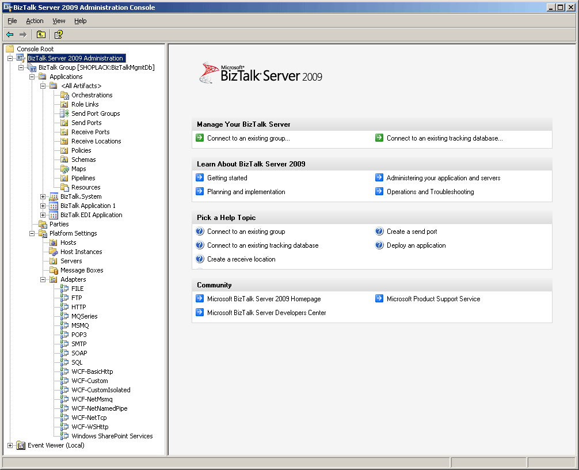Open Administering your application and servers link
Viewport: 579px width, 470px height.
coord(444,178)
